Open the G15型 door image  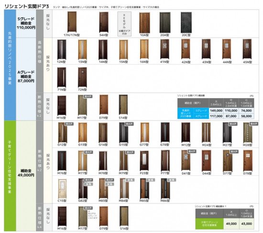[124, 132]
